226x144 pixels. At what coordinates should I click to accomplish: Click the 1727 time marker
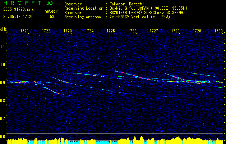(x=154, y=31)
